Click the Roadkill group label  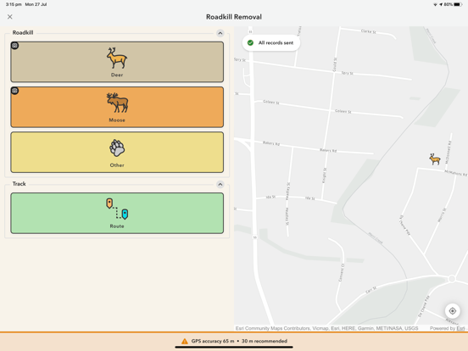point(23,32)
